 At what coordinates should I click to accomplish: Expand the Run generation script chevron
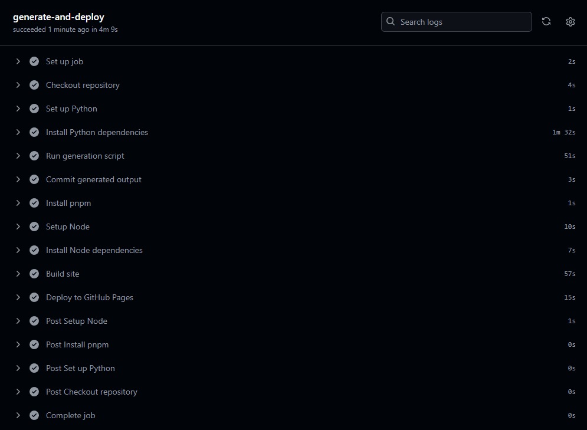click(x=18, y=156)
